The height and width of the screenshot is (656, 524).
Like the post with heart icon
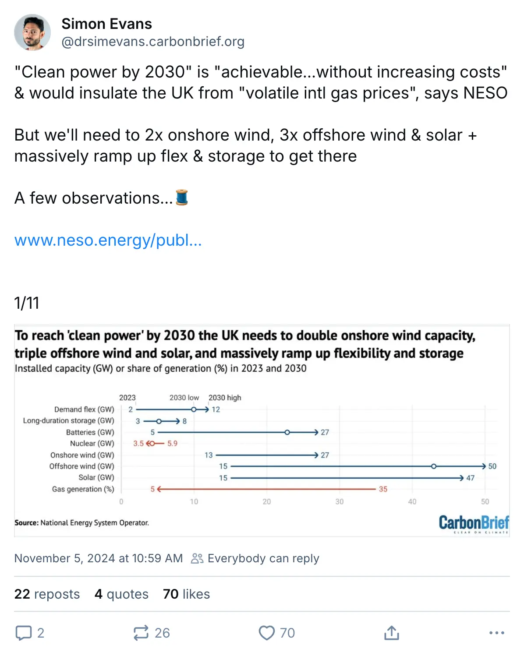click(x=266, y=633)
